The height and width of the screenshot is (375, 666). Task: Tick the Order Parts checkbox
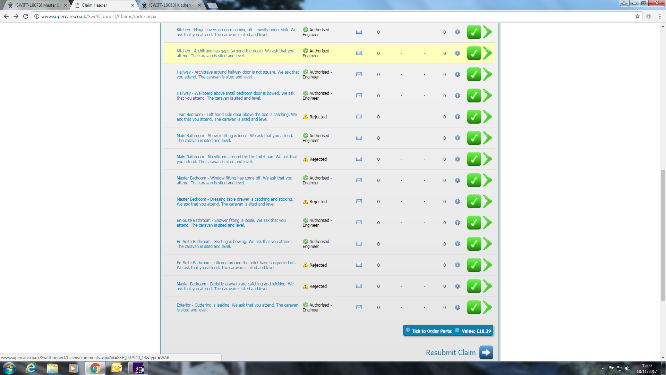[457, 331]
